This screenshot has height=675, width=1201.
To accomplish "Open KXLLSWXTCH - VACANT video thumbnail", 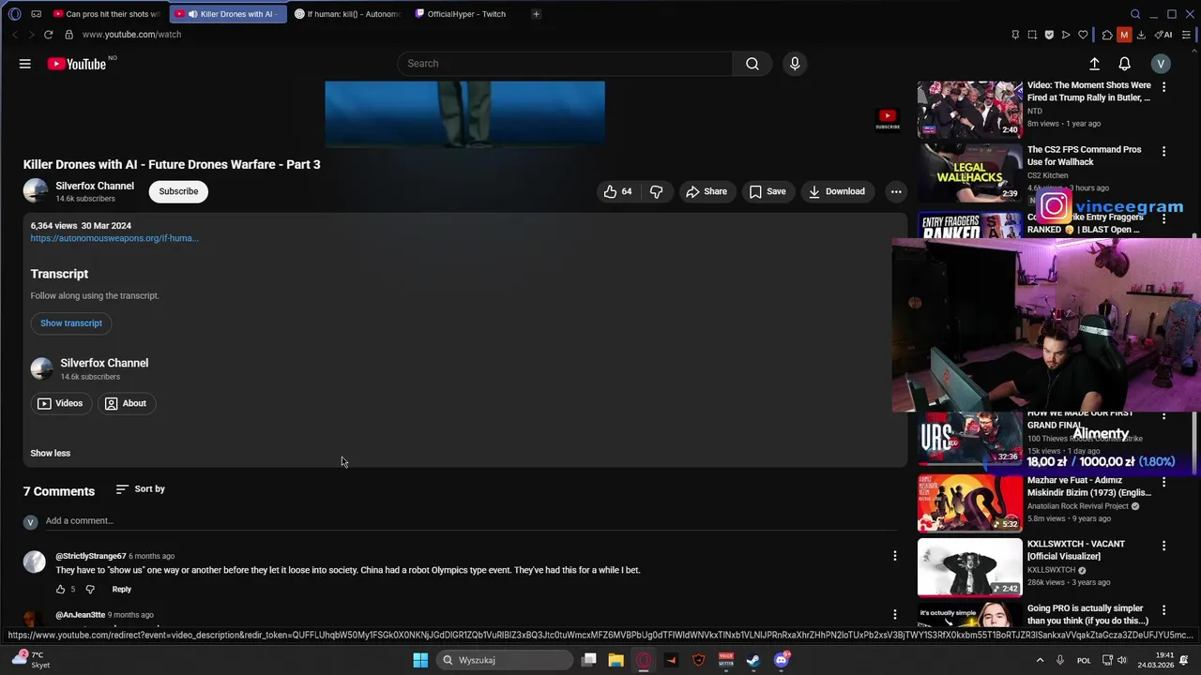I will tap(970, 567).
